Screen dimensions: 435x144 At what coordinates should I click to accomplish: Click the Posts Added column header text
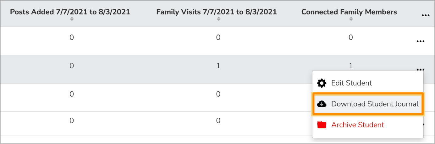[x=70, y=12]
